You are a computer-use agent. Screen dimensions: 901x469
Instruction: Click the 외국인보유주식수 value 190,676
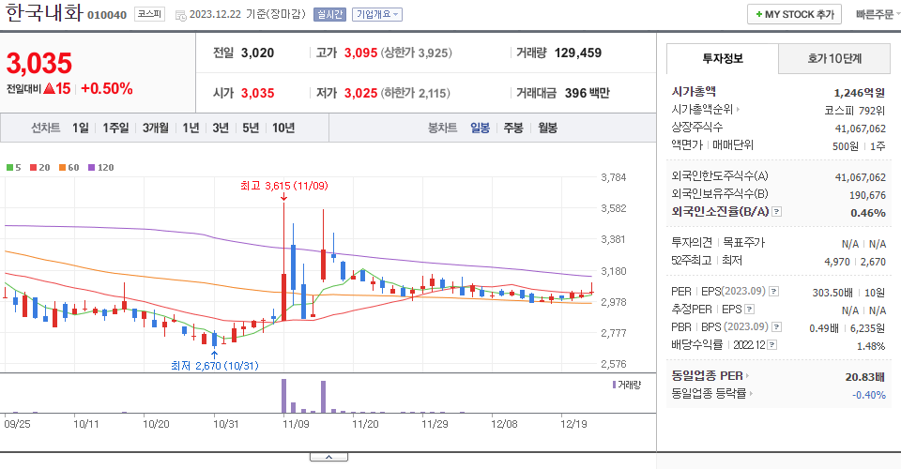pyautogui.click(x=867, y=195)
